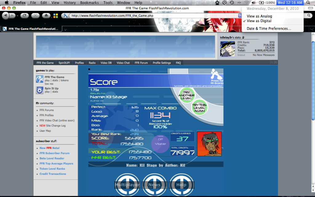Click the Home icon in the toolbar
The width and height of the screenshot is (315, 197).
click(x=46, y=15)
